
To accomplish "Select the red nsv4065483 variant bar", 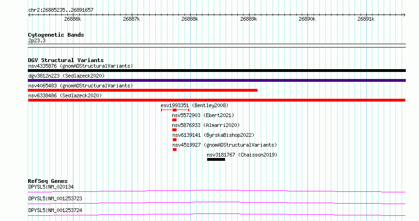I will point(143,90).
